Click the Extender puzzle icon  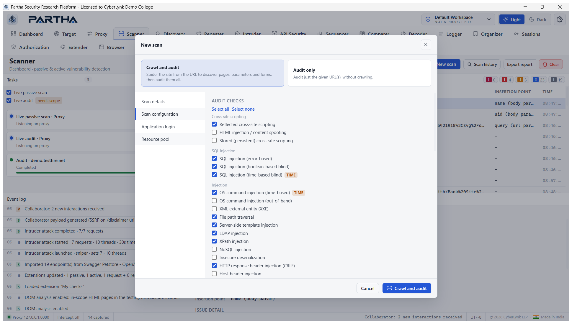[x=63, y=47]
